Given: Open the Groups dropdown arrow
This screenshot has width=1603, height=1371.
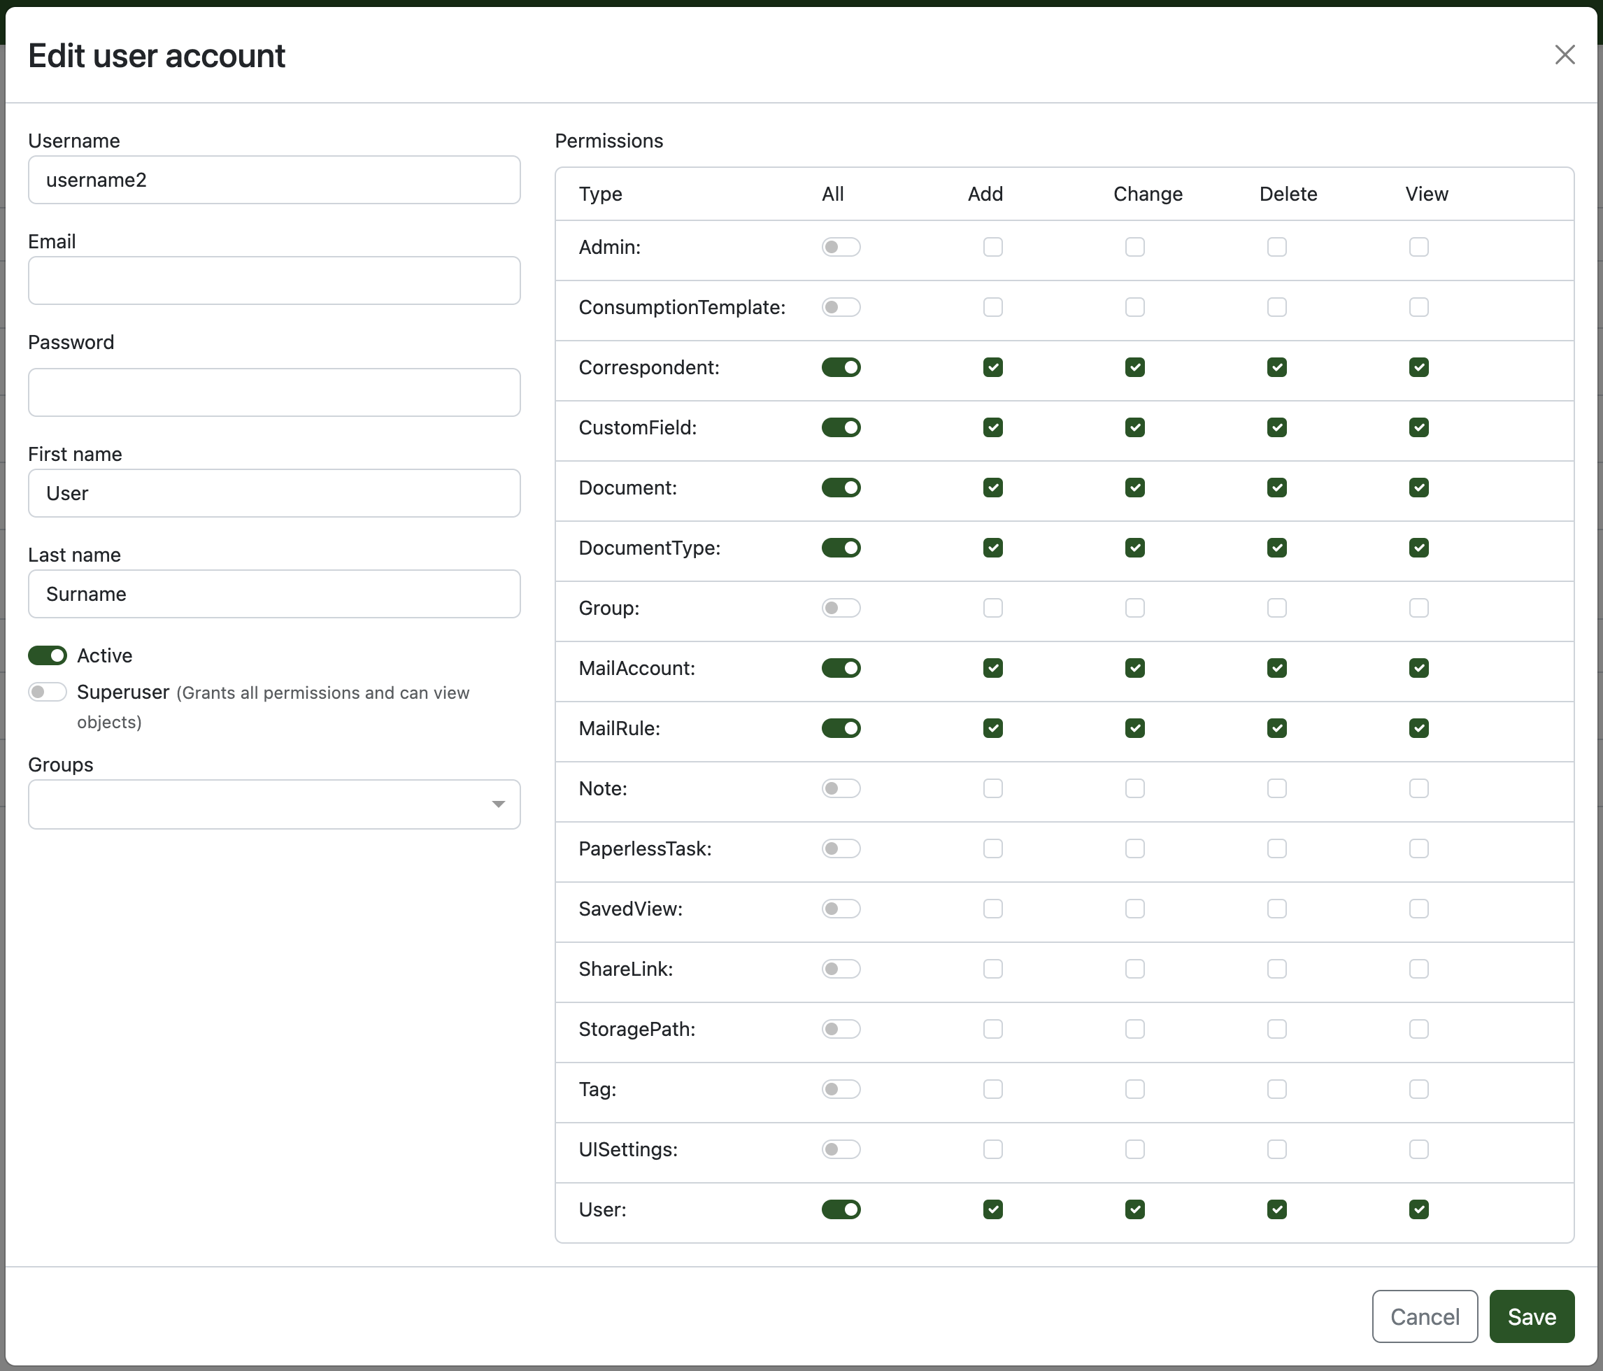Looking at the screenshot, I should pos(498,804).
